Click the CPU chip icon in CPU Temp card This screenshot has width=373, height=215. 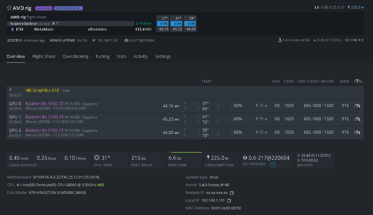coord(97,158)
